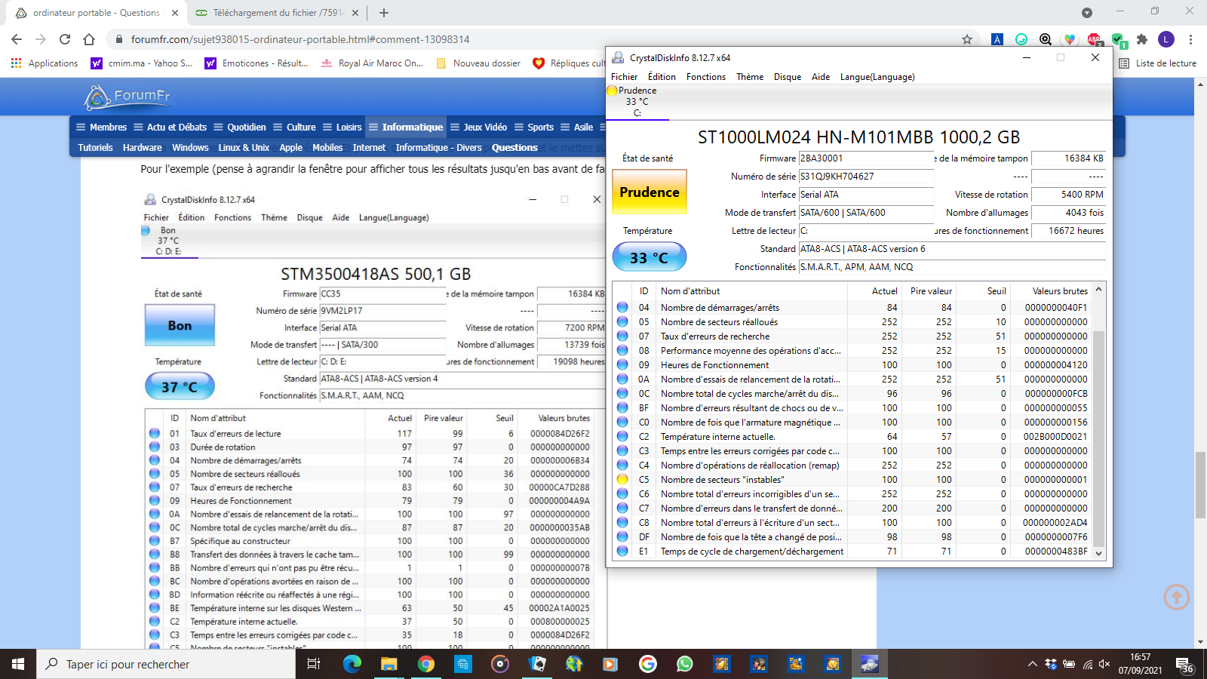Click scroll-down arrow of SMART attribute list
Screen dimensions: 1207x679
click(1098, 553)
